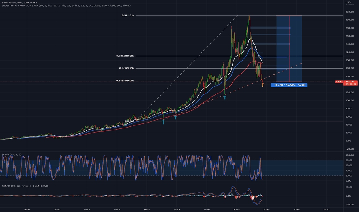
Task: Click the 2015 year label on the time axis
Action: (x=147, y=209)
